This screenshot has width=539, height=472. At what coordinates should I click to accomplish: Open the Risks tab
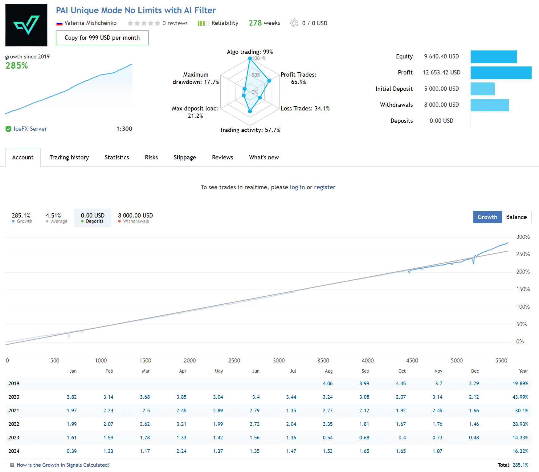coord(151,157)
